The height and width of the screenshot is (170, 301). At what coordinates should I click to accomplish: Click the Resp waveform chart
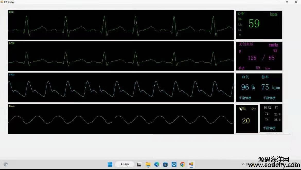pyautogui.click(x=121, y=119)
